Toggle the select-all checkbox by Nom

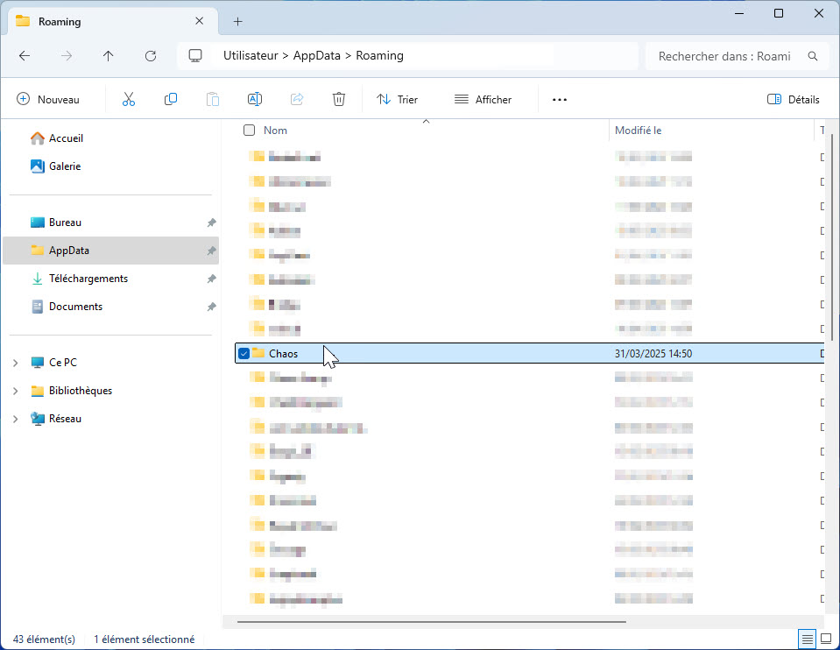tap(249, 131)
